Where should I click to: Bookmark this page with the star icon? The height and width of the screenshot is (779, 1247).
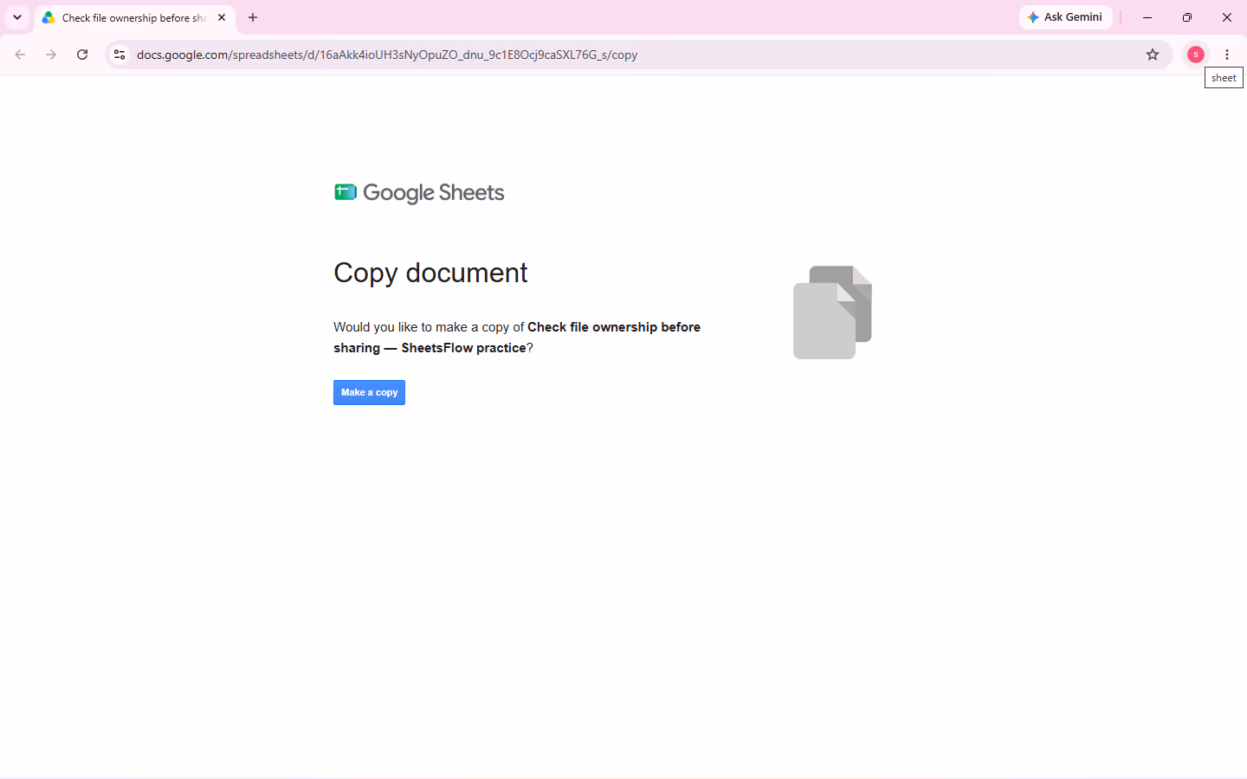tap(1153, 55)
